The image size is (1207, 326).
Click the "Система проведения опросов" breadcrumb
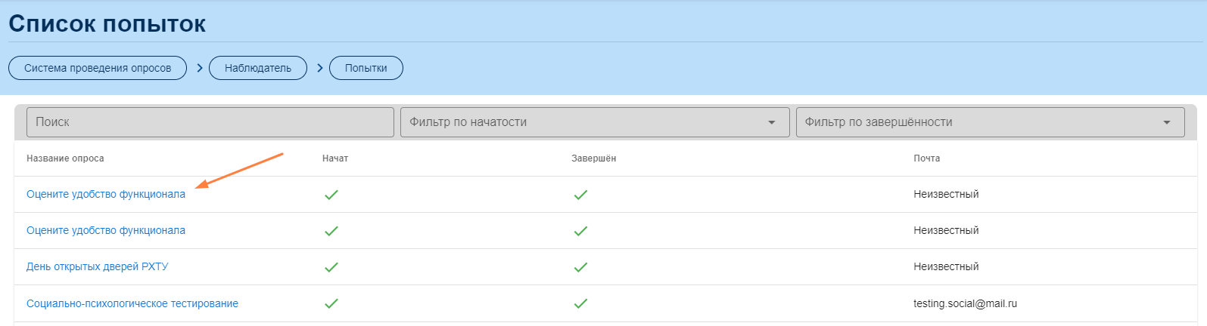98,68
